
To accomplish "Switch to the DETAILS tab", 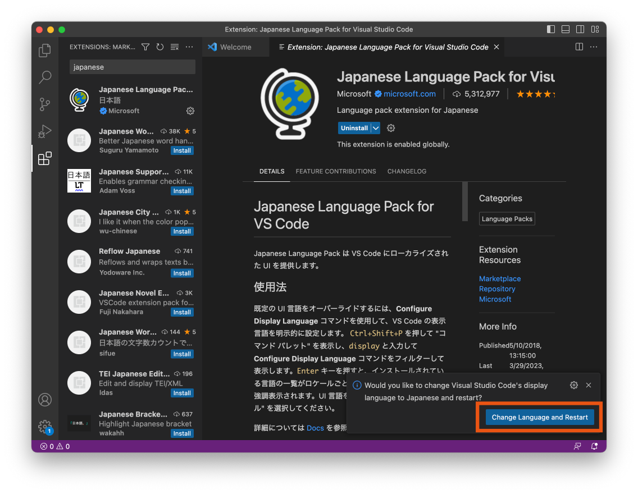I will 272,171.
